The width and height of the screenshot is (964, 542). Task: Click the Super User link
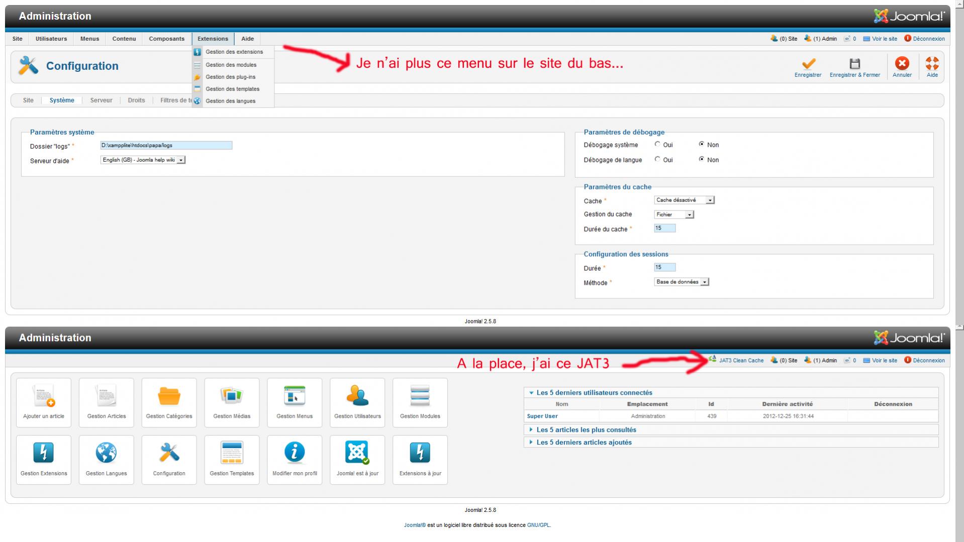pyautogui.click(x=542, y=416)
